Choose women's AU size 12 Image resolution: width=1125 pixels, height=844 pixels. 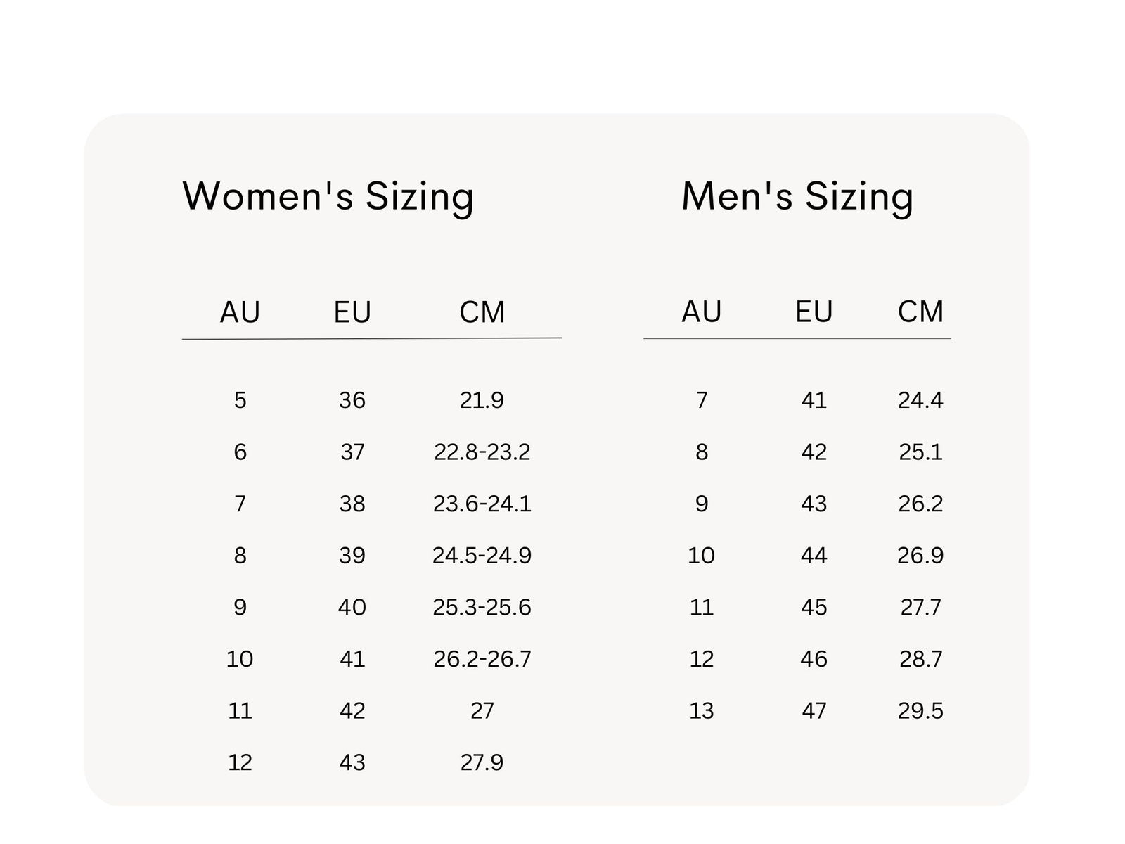240,762
